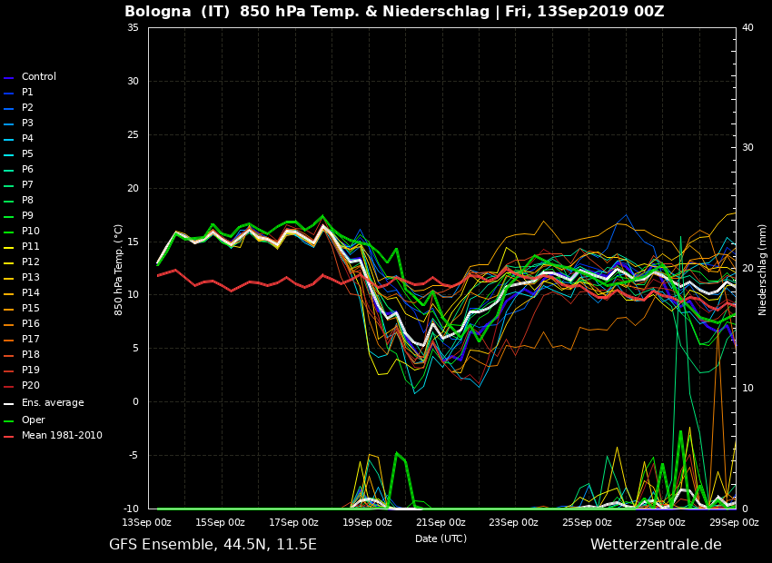The image size is (772, 563).
Task: Click the green Oper legend color swatch
Action: tap(9, 420)
